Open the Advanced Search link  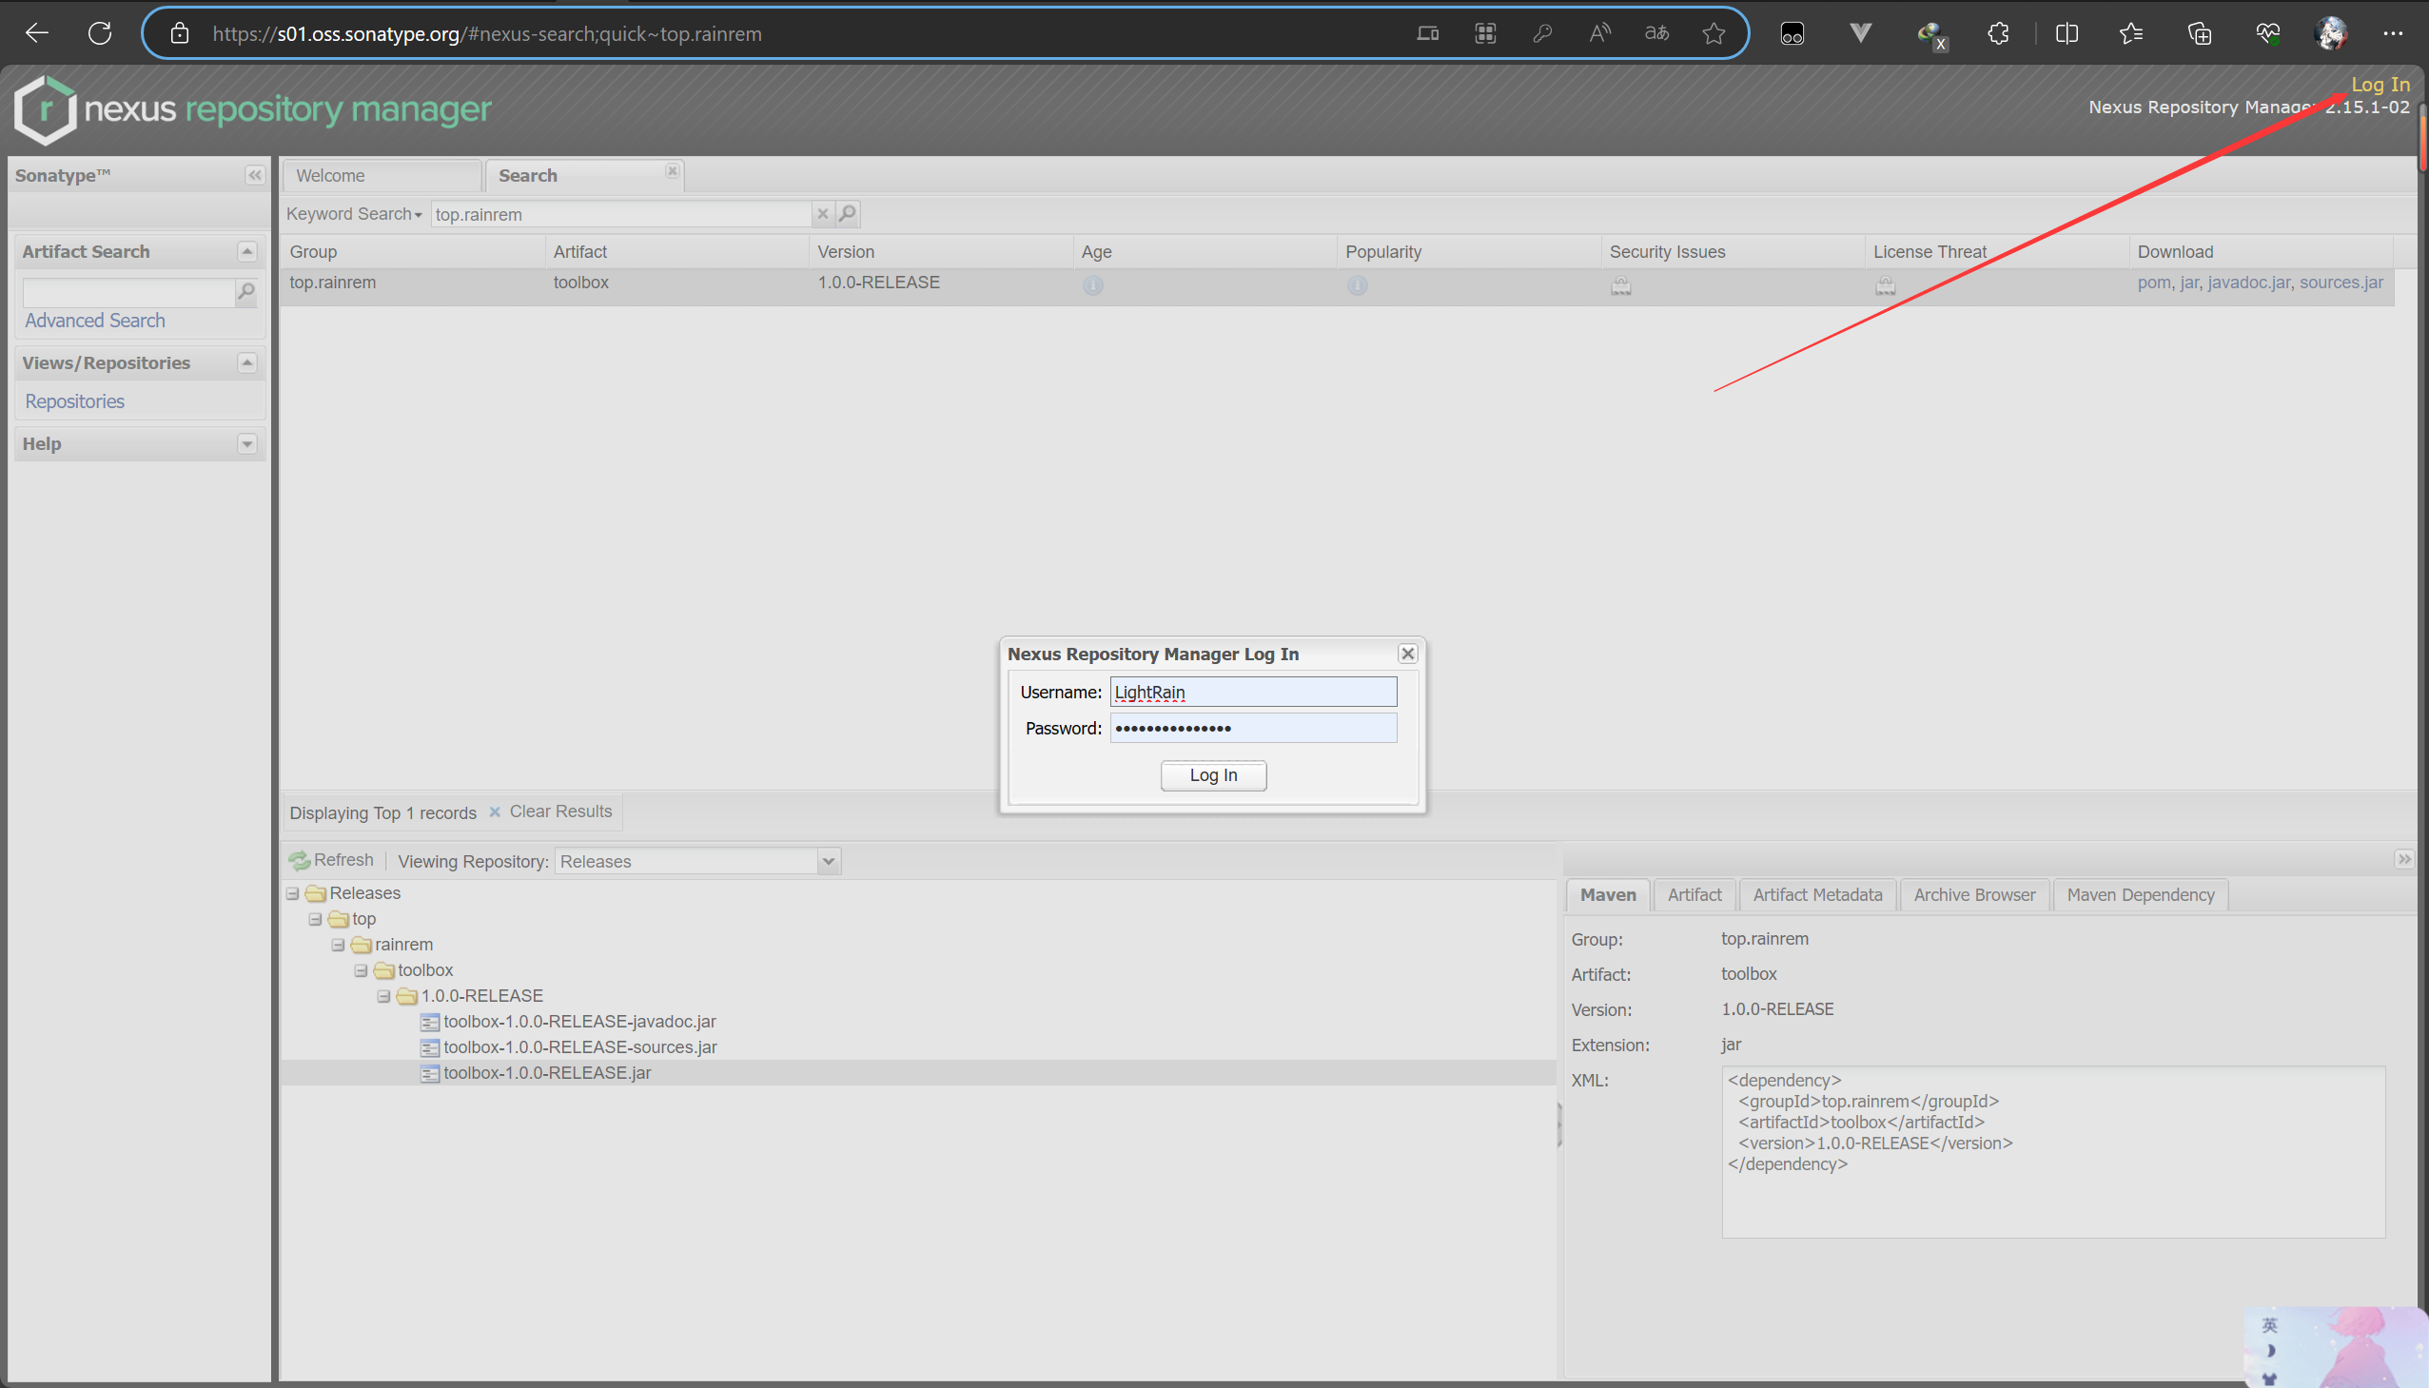[94, 322]
